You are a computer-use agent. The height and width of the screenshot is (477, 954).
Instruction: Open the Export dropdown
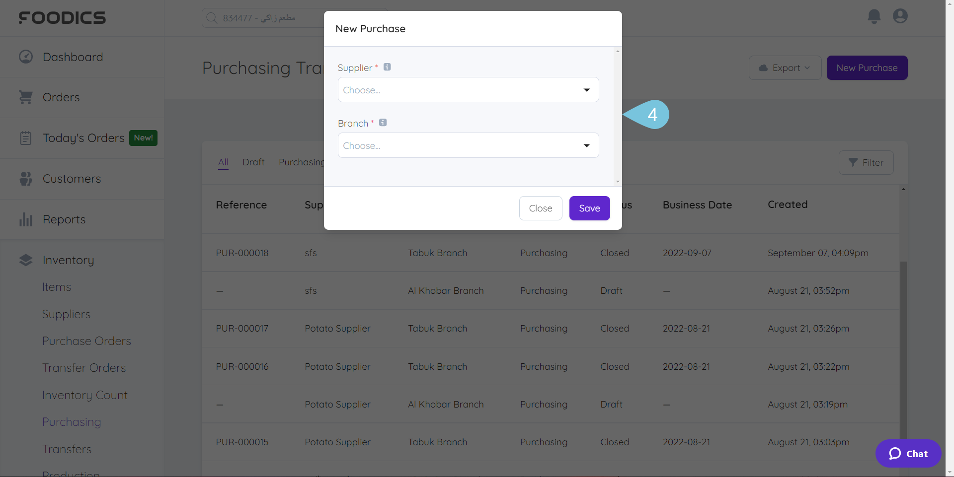pyautogui.click(x=785, y=68)
